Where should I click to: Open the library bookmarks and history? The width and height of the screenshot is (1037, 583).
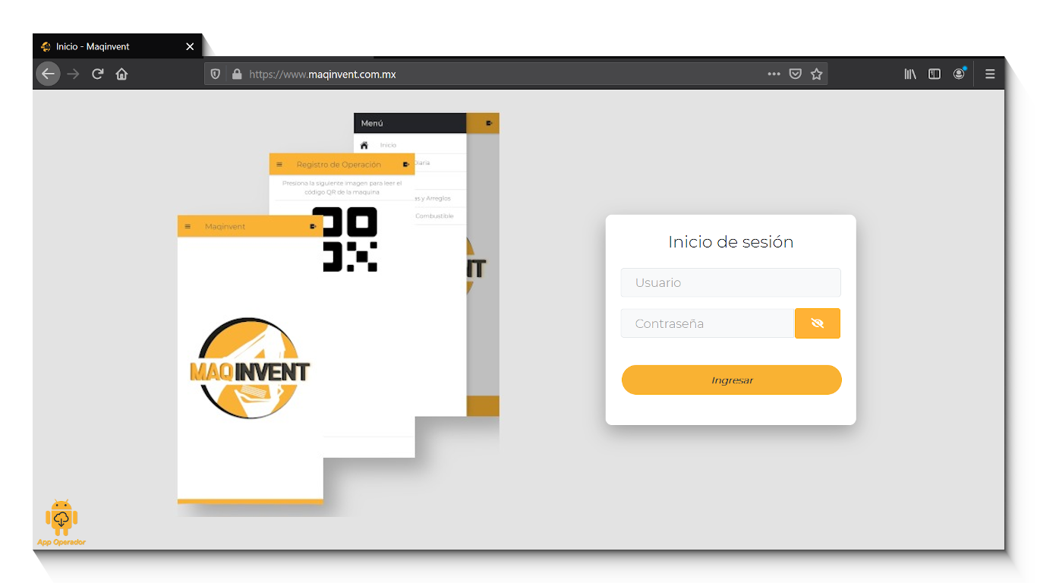pyautogui.click(x=909, y=74)
